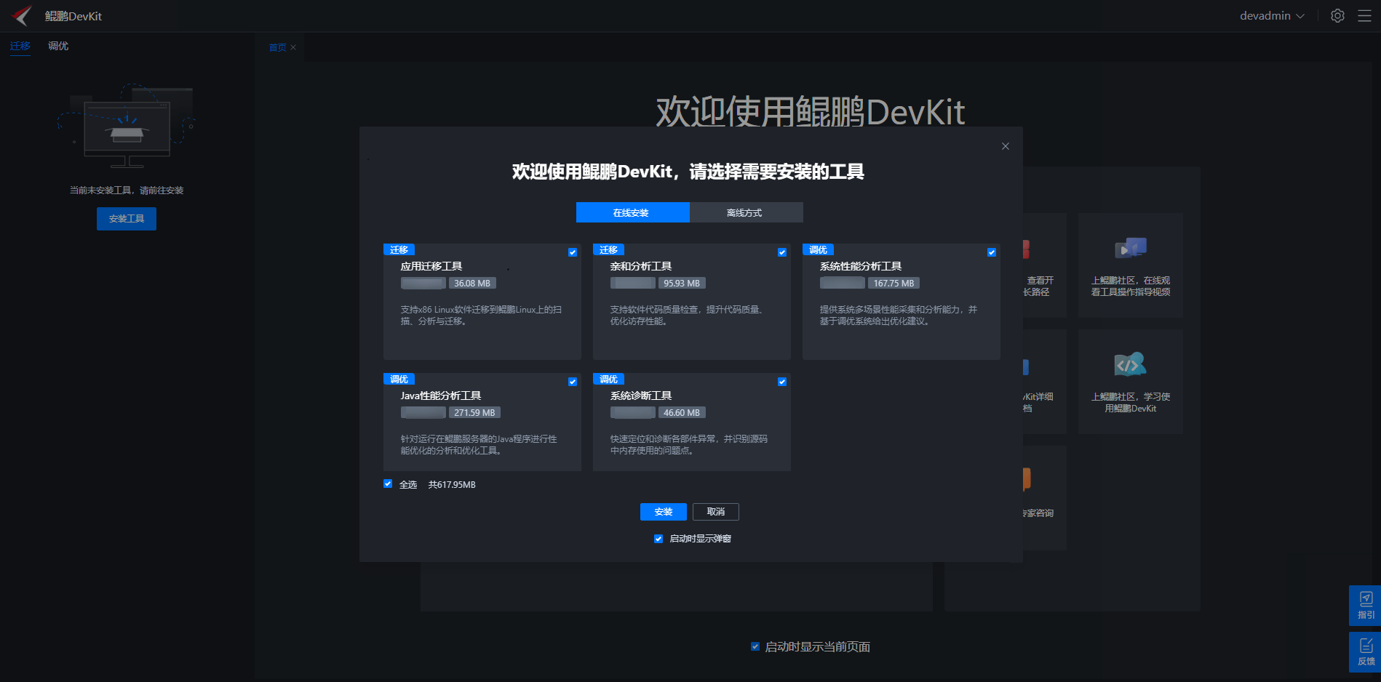Uncheck the 系统性能分析工具 checkbox

coord(992,252)
